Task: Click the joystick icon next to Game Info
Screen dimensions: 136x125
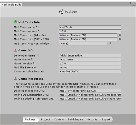Action: point(15,50)
